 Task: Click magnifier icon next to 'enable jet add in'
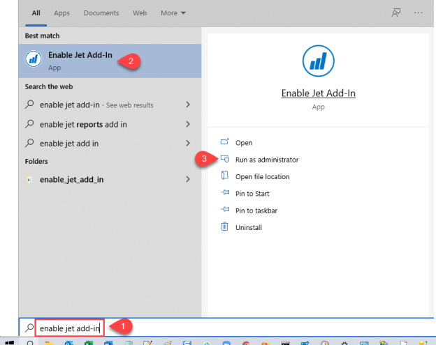29,143
